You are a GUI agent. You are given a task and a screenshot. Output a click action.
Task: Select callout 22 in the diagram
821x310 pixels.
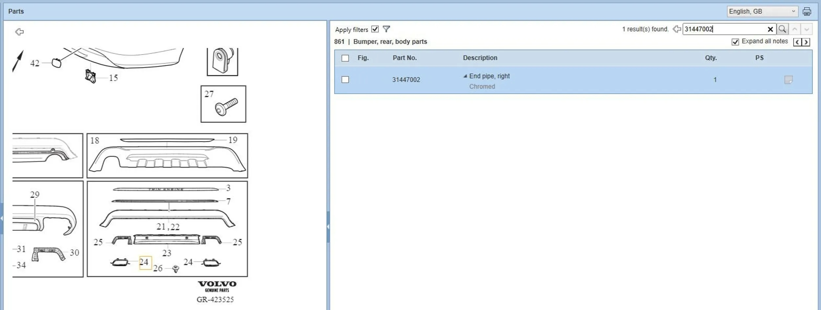point(175,227)
